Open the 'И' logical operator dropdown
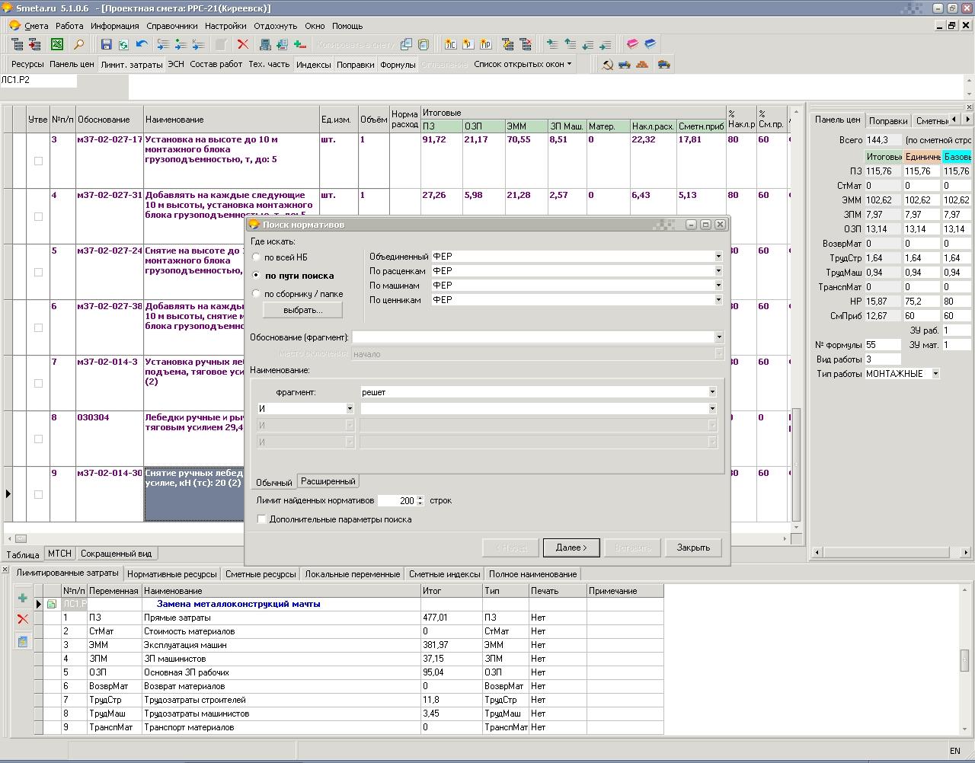Image resolution: width=975 pixels, height=763 pixels. (350, 409)
